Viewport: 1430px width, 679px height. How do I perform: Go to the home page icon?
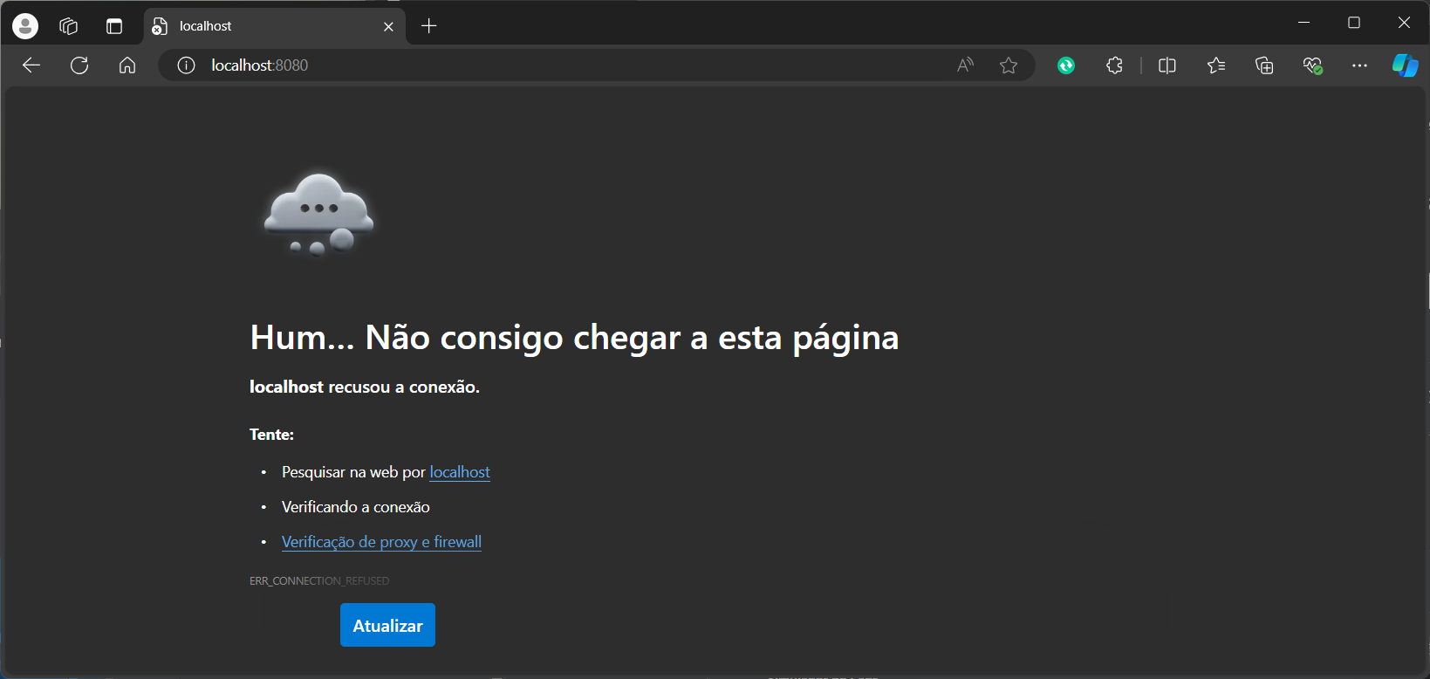click(x=127, y=65)
